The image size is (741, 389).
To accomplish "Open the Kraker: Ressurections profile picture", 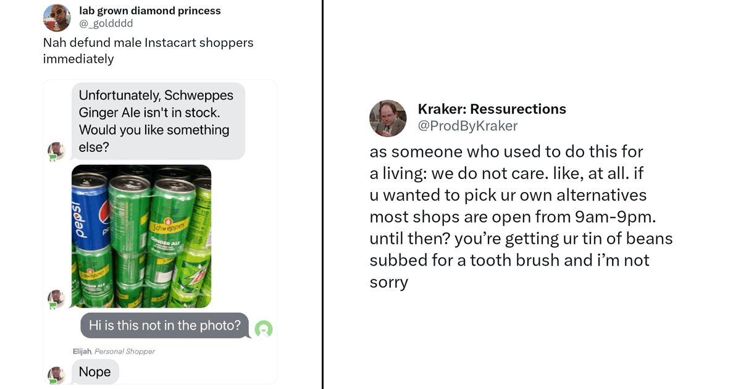I will [x=388, y=118].
